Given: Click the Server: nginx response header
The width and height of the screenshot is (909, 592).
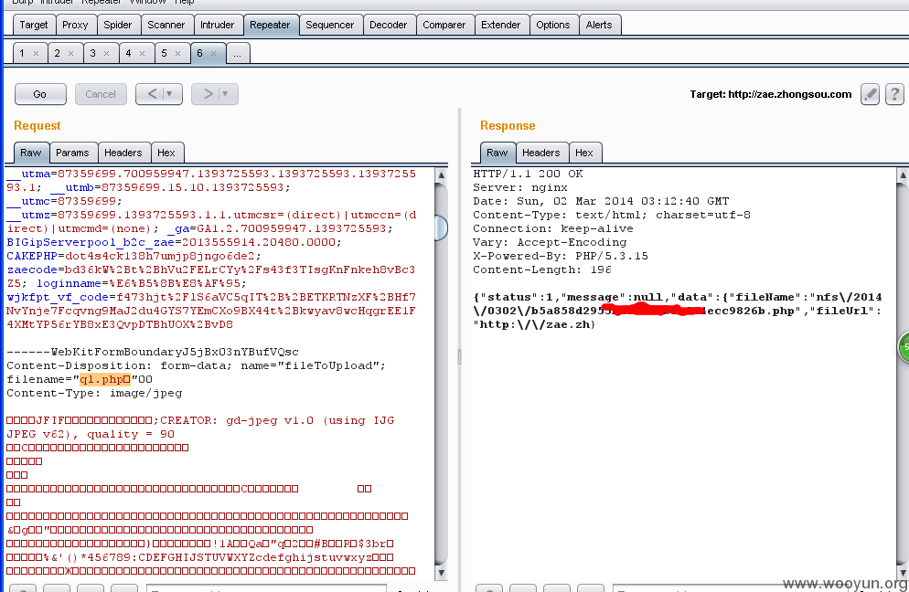Looking at the screenshot, I should click(520, 187).
